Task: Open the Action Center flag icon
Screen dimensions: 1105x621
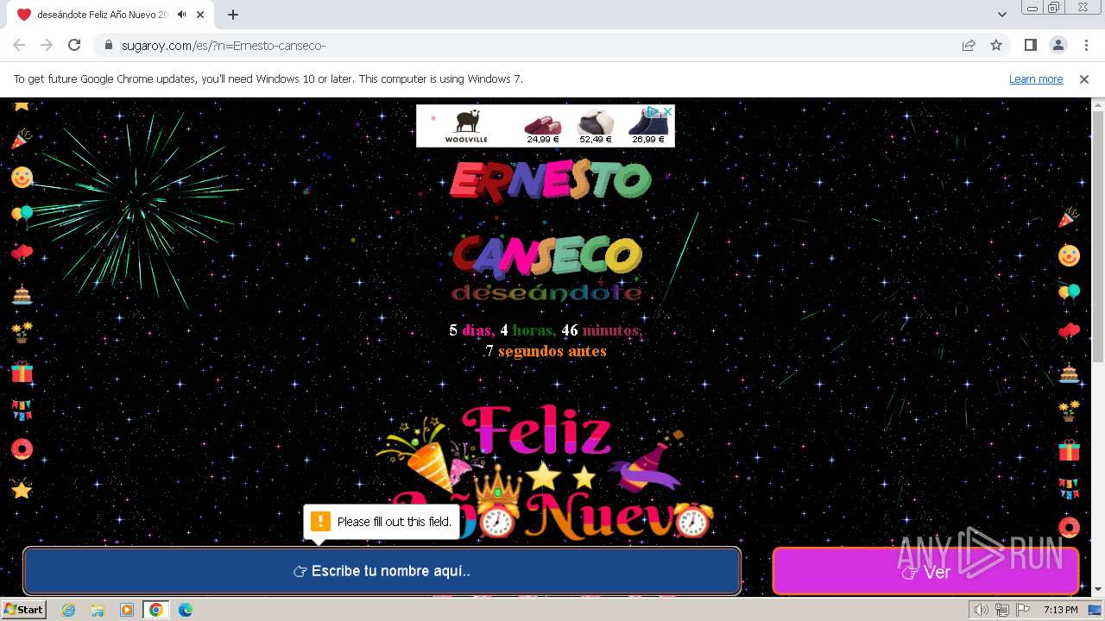Action: [1022, 610]
